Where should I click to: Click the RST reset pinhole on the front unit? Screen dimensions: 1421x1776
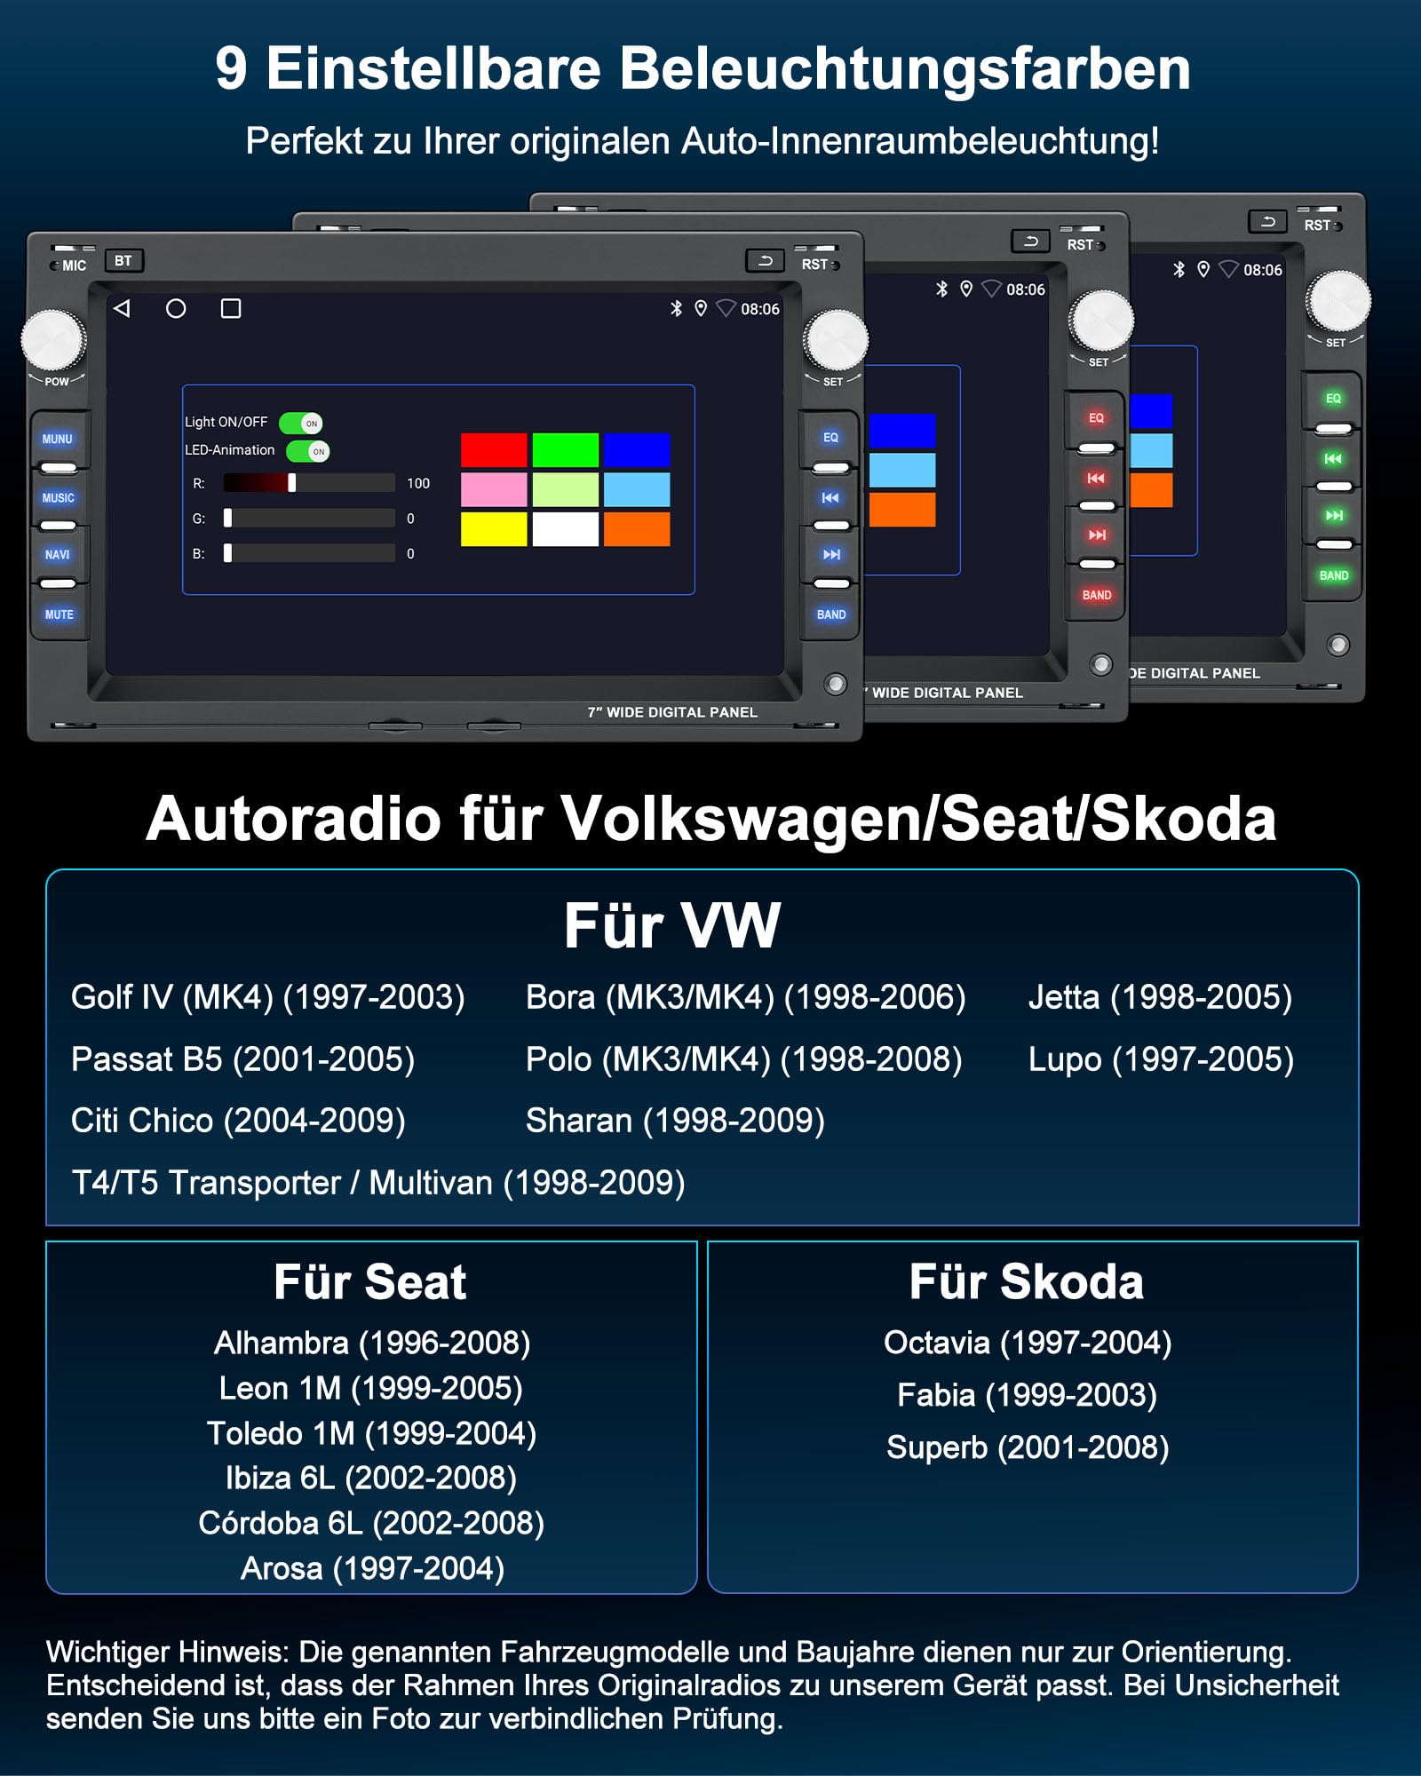[834, 265]
